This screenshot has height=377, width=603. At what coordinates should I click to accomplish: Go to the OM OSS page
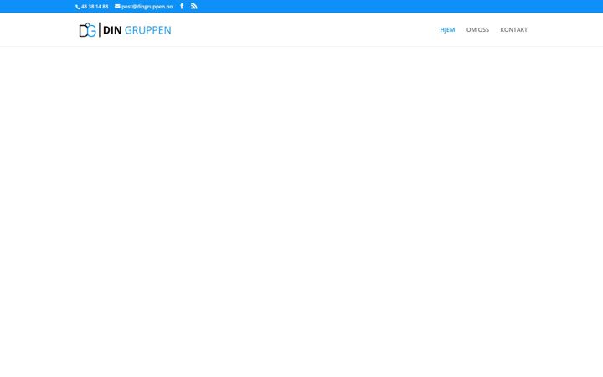click(x=477, y=29)
